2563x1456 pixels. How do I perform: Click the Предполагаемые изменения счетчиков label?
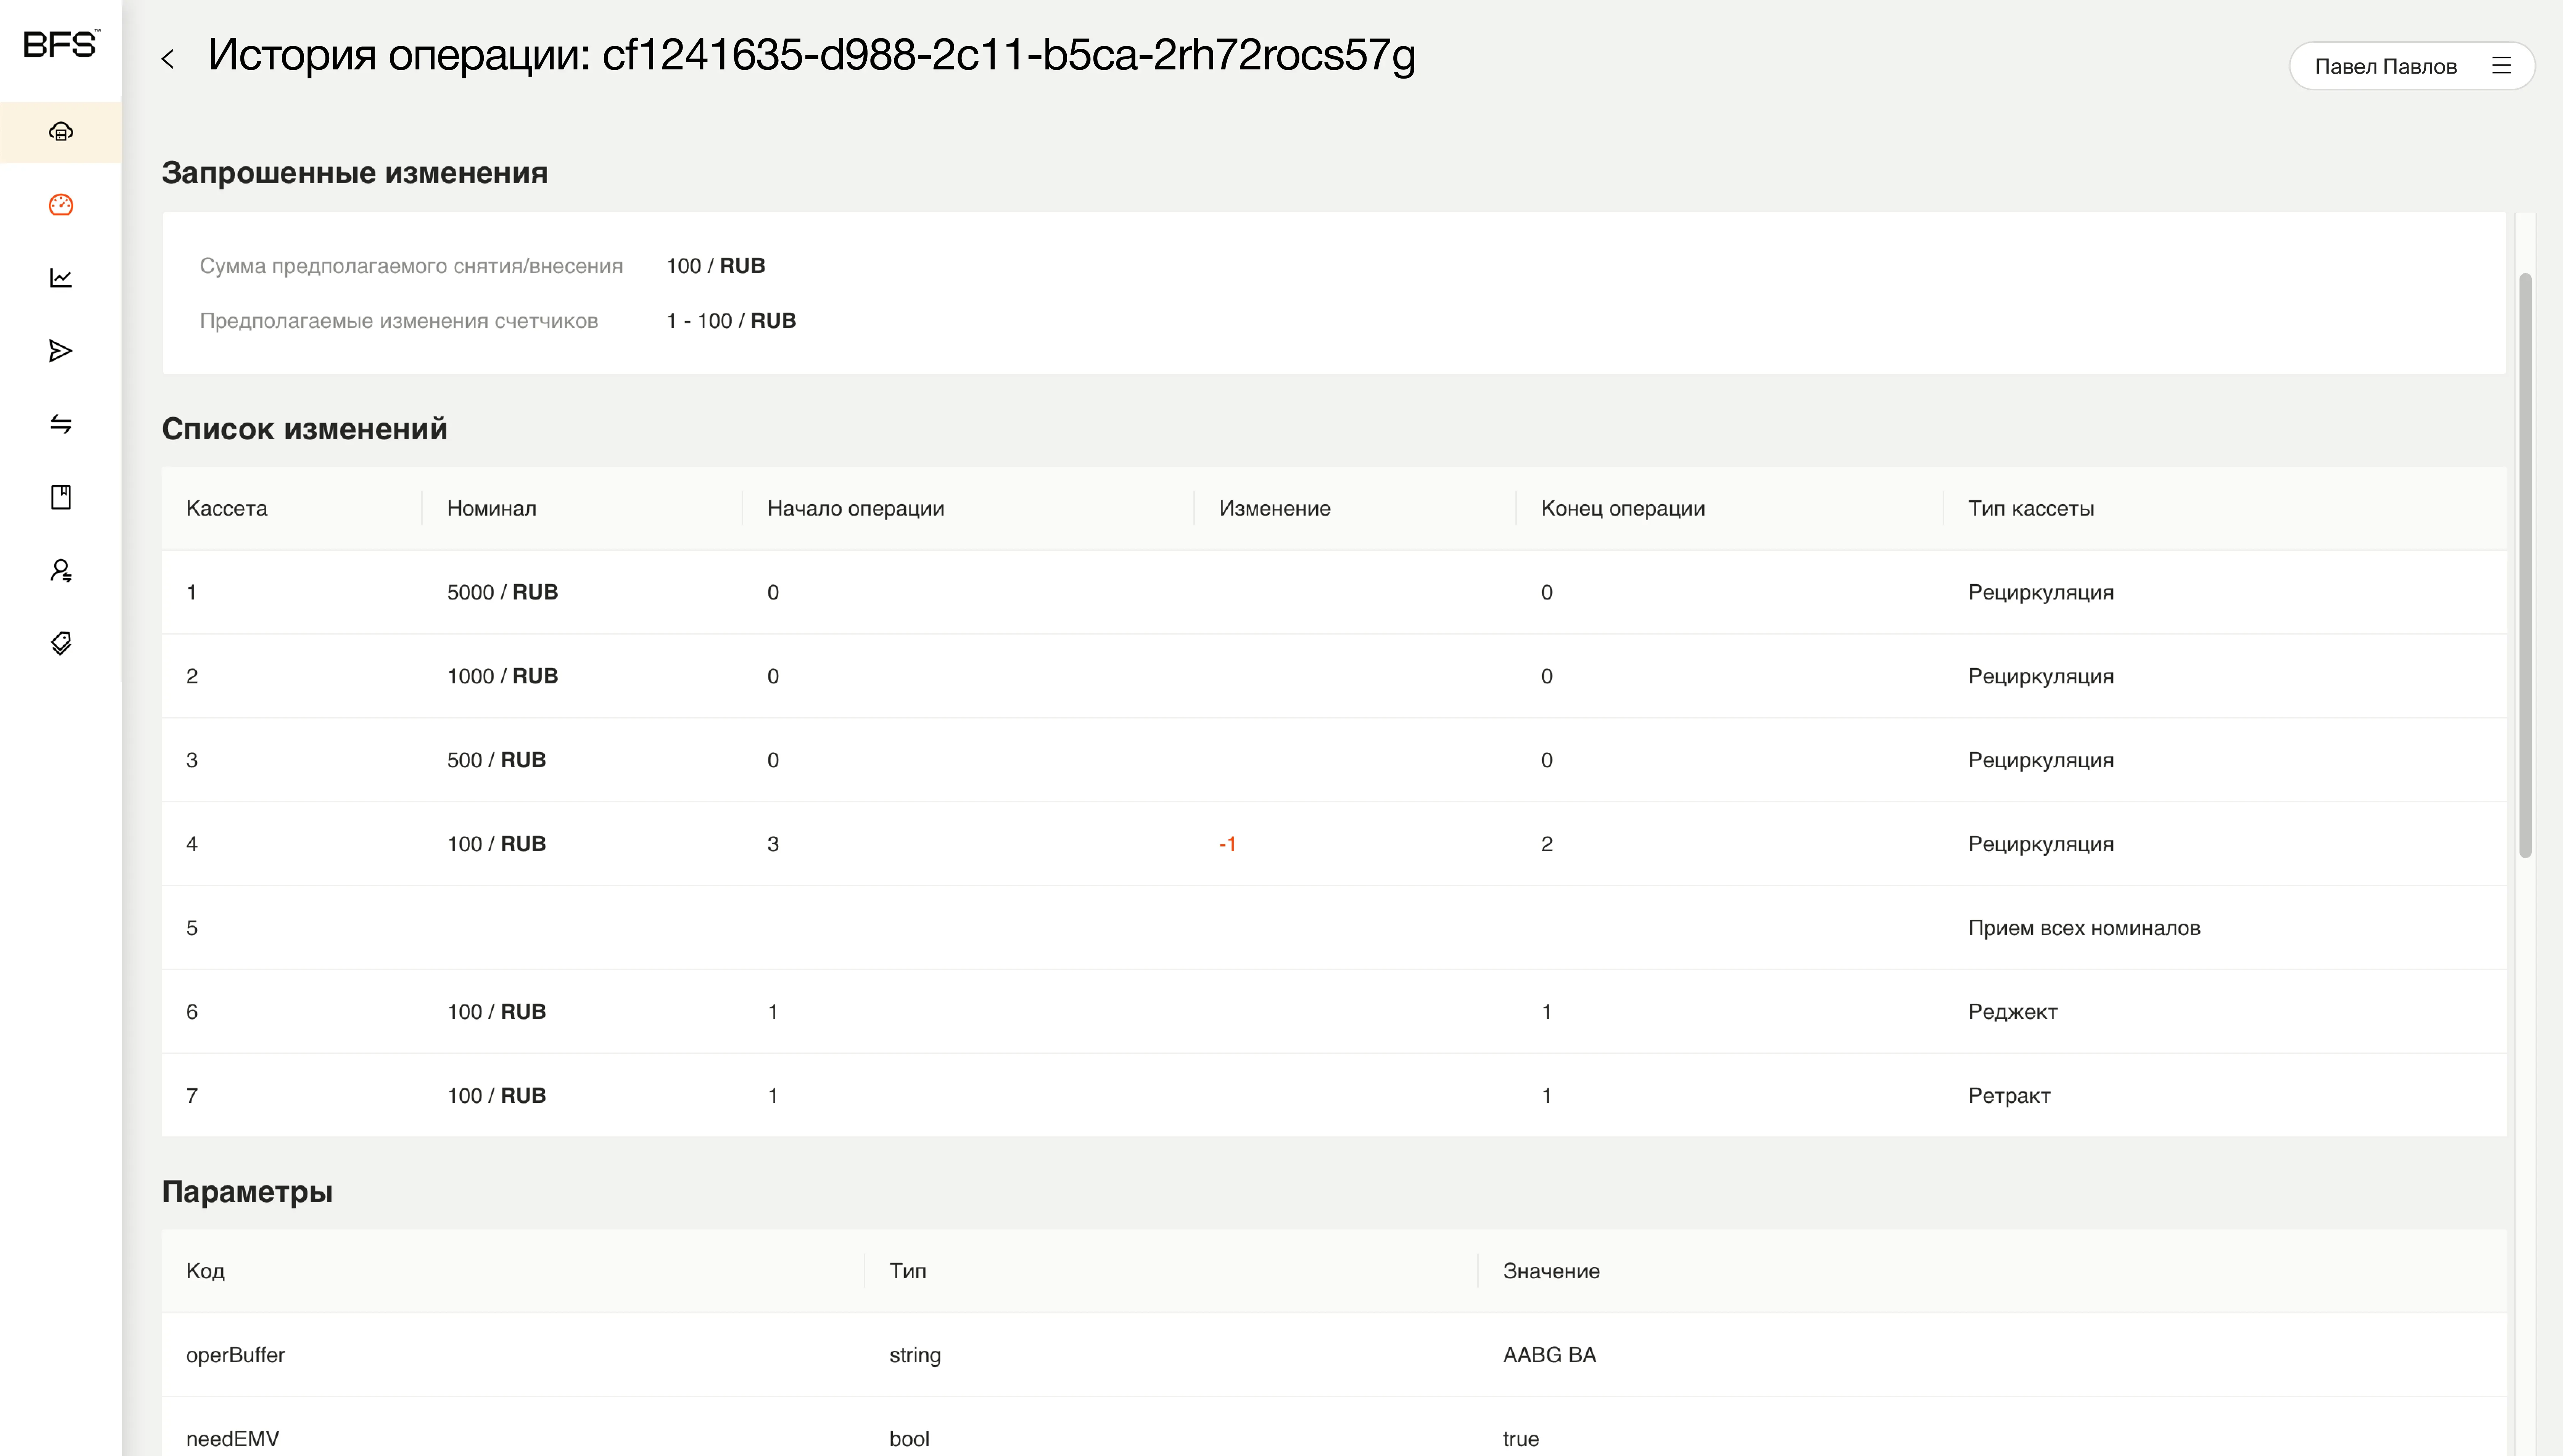click(399, 321)
